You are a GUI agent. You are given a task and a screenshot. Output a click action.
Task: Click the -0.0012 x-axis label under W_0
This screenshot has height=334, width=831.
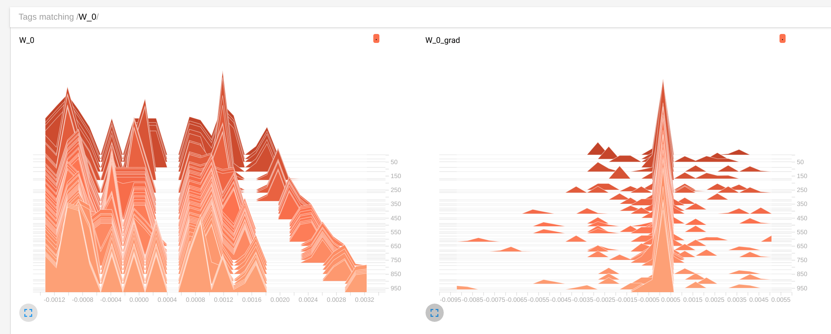(54, 300)
